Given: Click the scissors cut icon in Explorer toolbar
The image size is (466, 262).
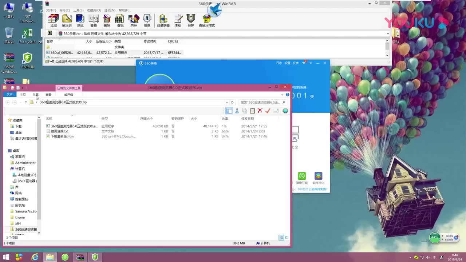Looking at the screenshot, I should 237,111.
